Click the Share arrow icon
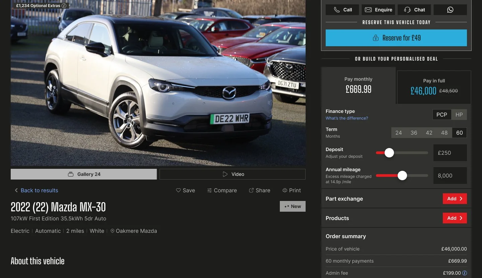The width and height of the screenshot is (482, 278). tap(251, 190)
